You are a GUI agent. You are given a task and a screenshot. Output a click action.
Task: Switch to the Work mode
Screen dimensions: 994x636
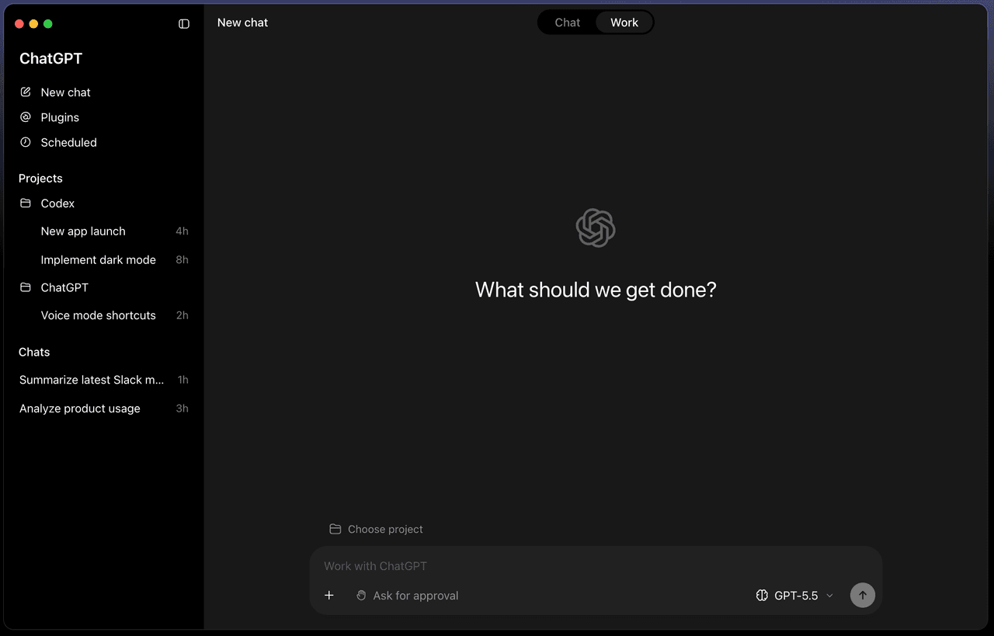coord(624,23)
